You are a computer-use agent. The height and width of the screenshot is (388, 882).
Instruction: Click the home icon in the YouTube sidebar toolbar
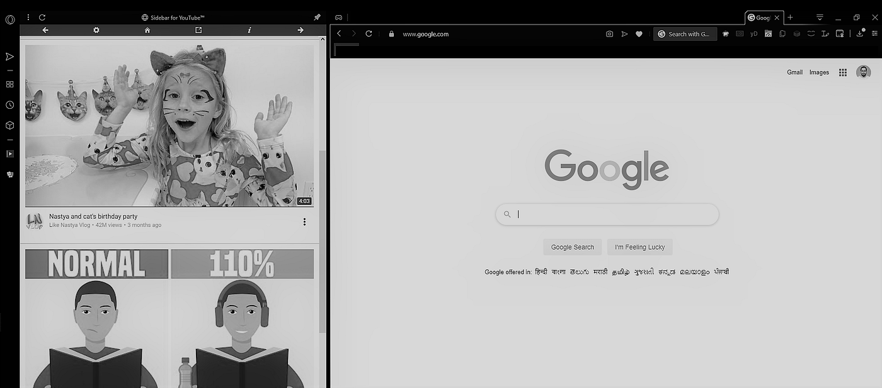point(147,30)
